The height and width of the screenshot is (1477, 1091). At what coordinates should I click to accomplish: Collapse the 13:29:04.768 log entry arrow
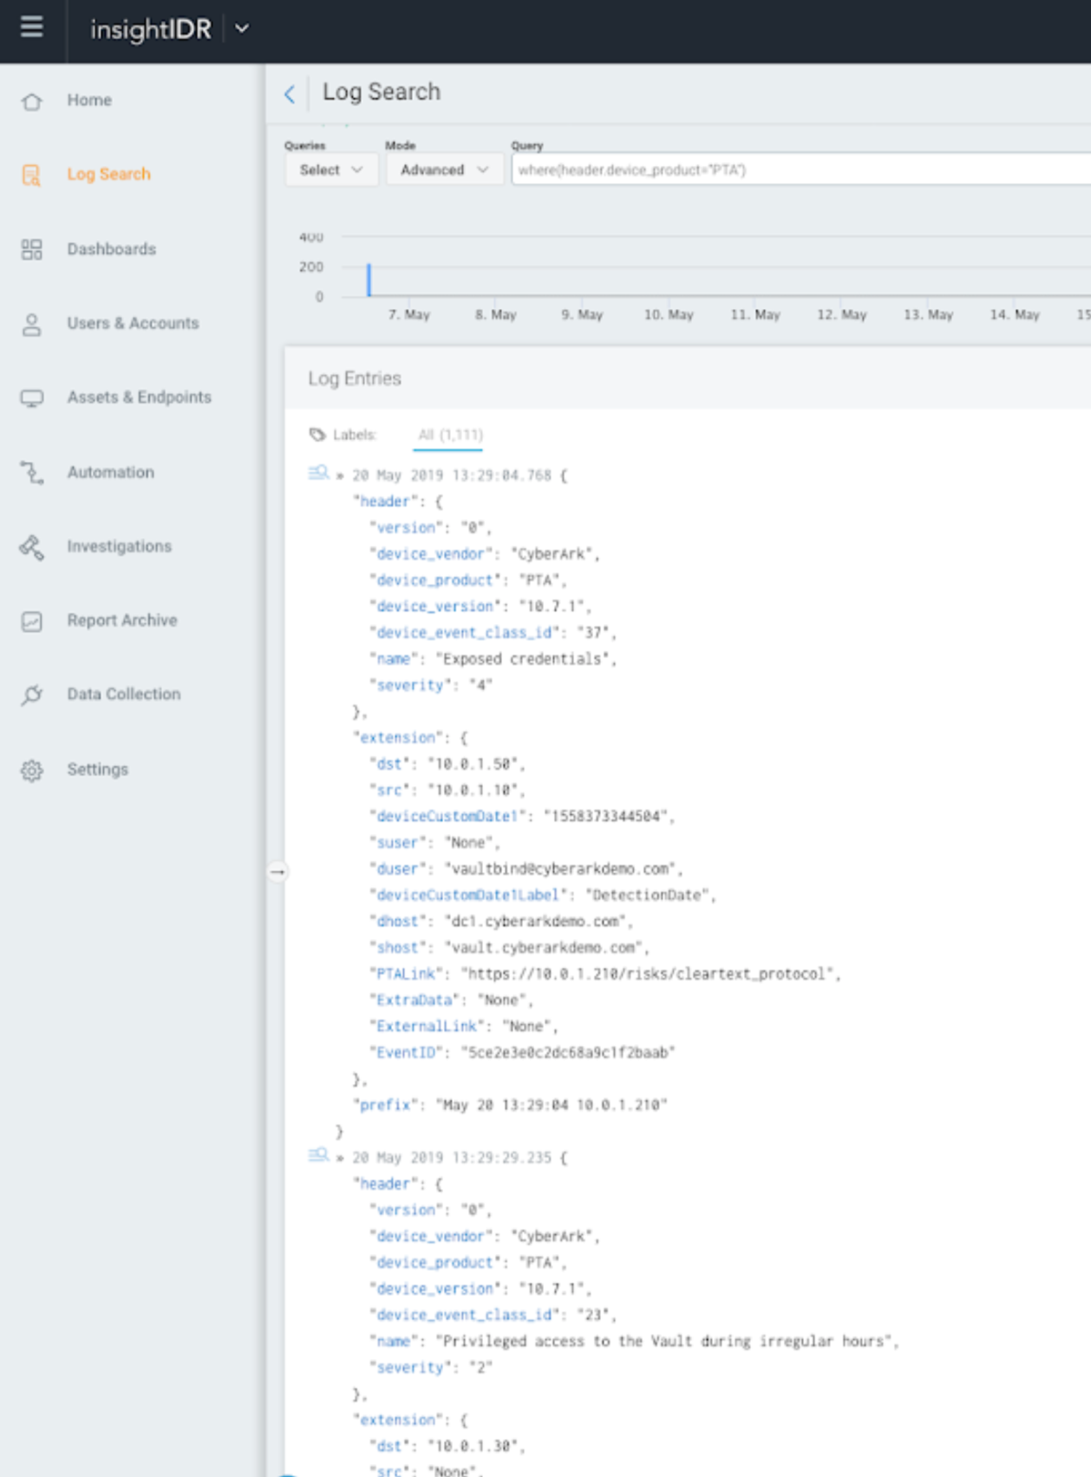point(340,476)
